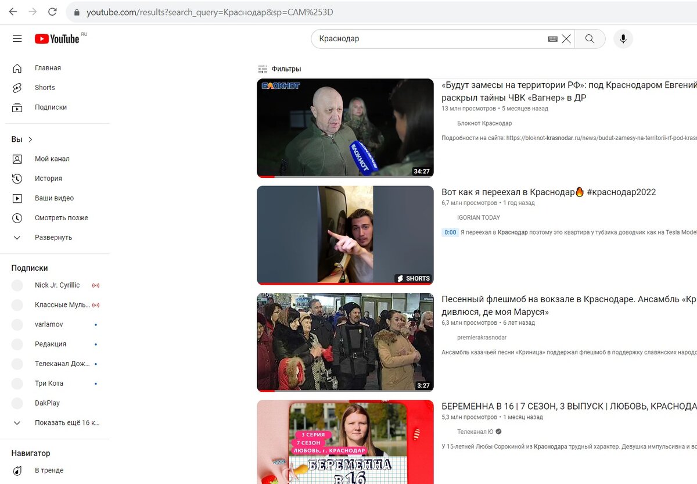Focus the browser address bar URL

tap(210, 12)
